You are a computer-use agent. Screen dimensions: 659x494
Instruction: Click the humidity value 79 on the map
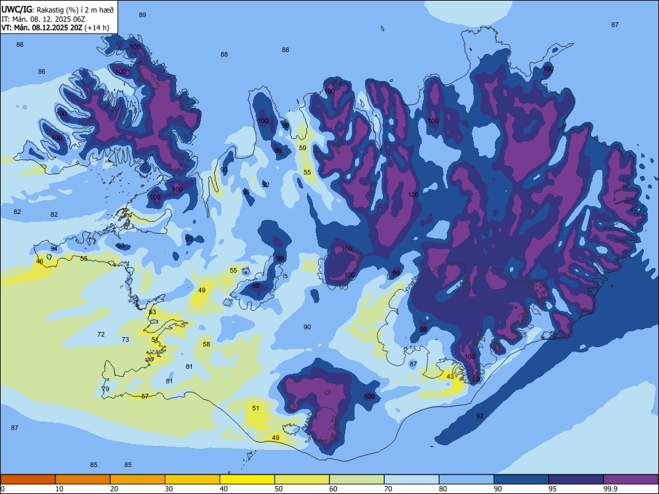coord(105,389)
